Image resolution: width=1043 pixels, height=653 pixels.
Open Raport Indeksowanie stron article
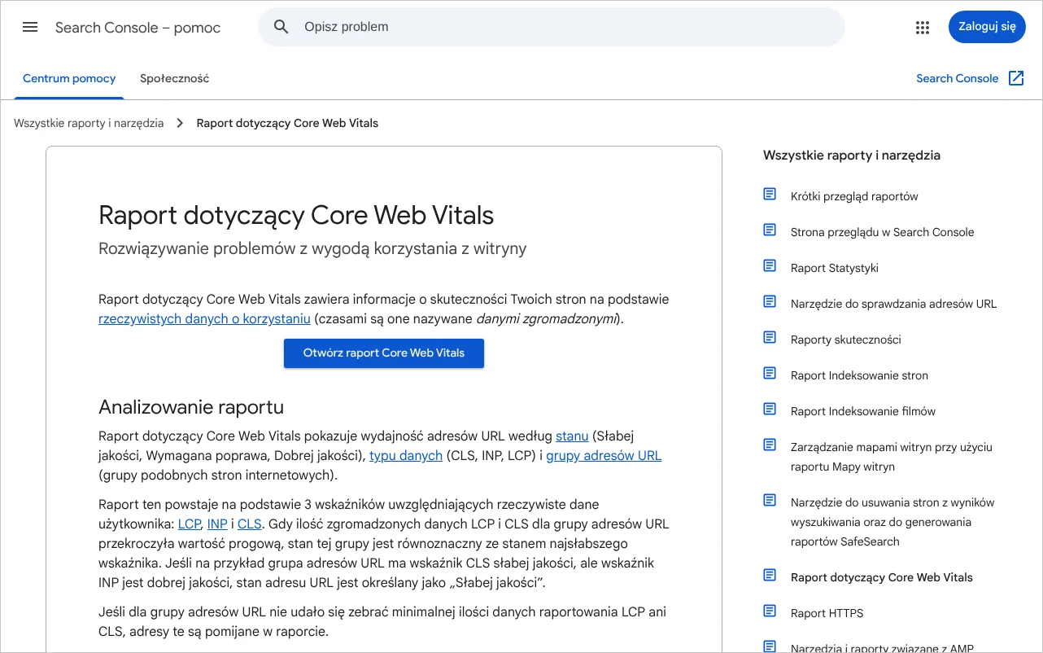[859, 375]
